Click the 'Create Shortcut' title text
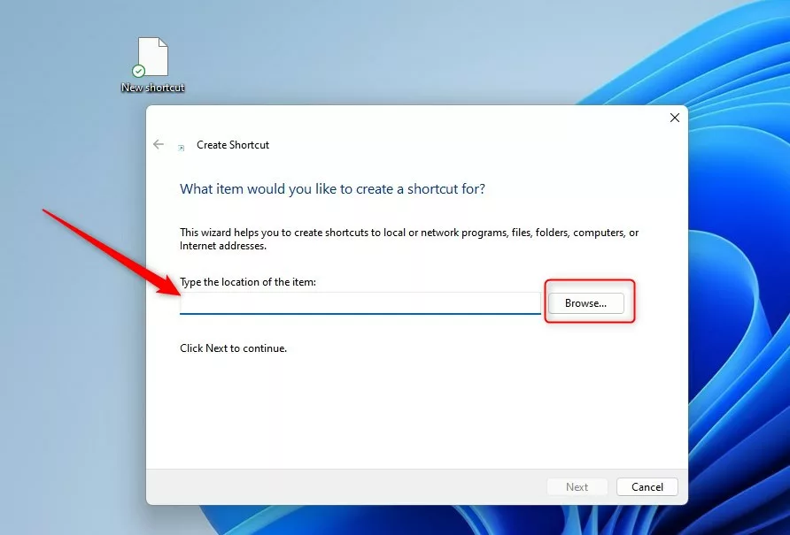Viewport: 790px width, 535px height. [x=233, y=145]
